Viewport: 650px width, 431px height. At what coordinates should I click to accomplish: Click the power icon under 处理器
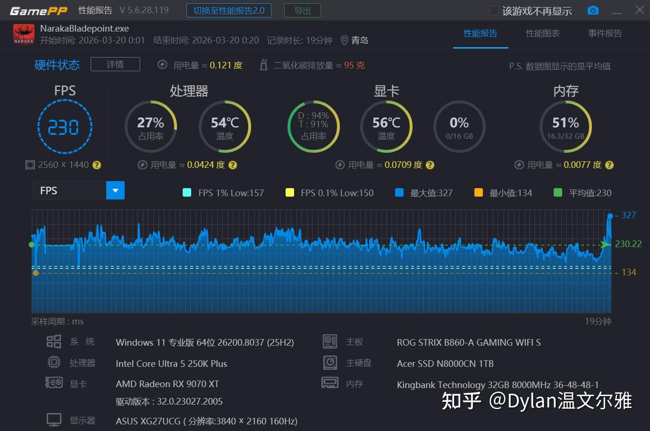[142, 165]
